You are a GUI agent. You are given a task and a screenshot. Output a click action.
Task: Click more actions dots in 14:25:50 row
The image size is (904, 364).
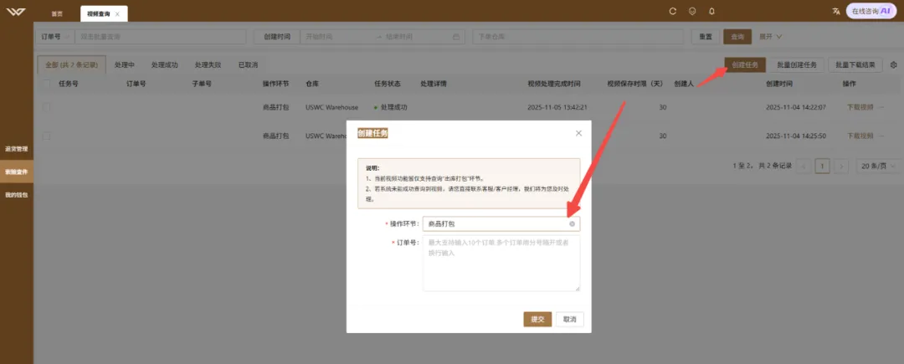[x=881, y=136]
